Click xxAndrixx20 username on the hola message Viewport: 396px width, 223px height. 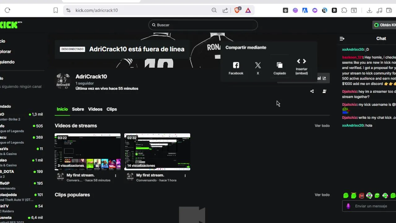click(x=353, y=125)
